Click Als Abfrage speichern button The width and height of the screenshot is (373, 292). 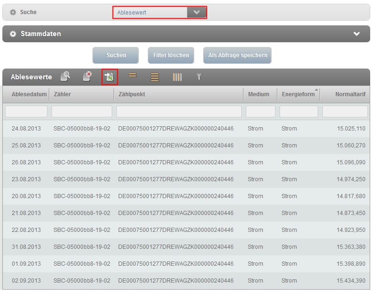(237, 55)
